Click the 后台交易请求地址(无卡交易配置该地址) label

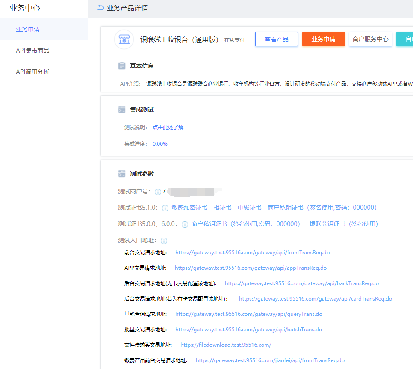pos(171,283)
